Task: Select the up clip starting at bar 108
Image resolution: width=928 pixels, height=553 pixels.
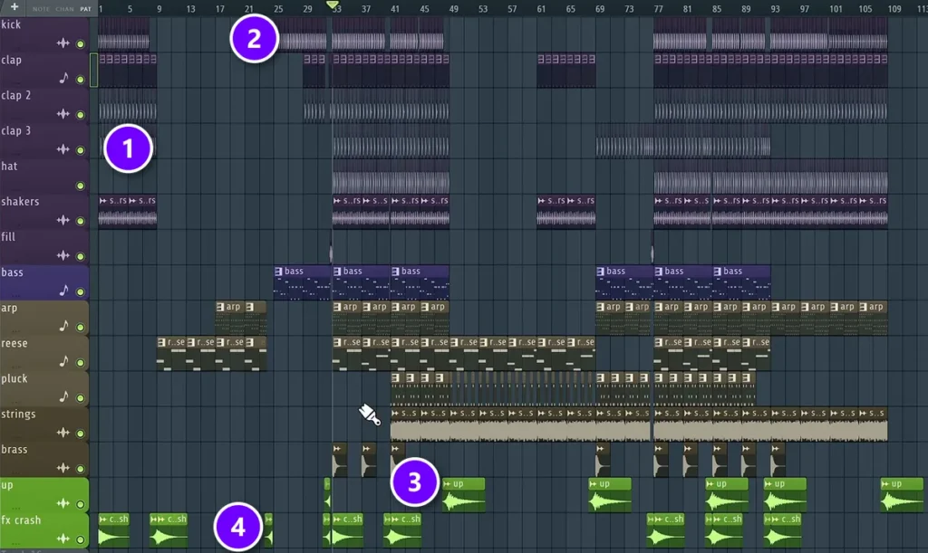Action: [x=902, y=495]
